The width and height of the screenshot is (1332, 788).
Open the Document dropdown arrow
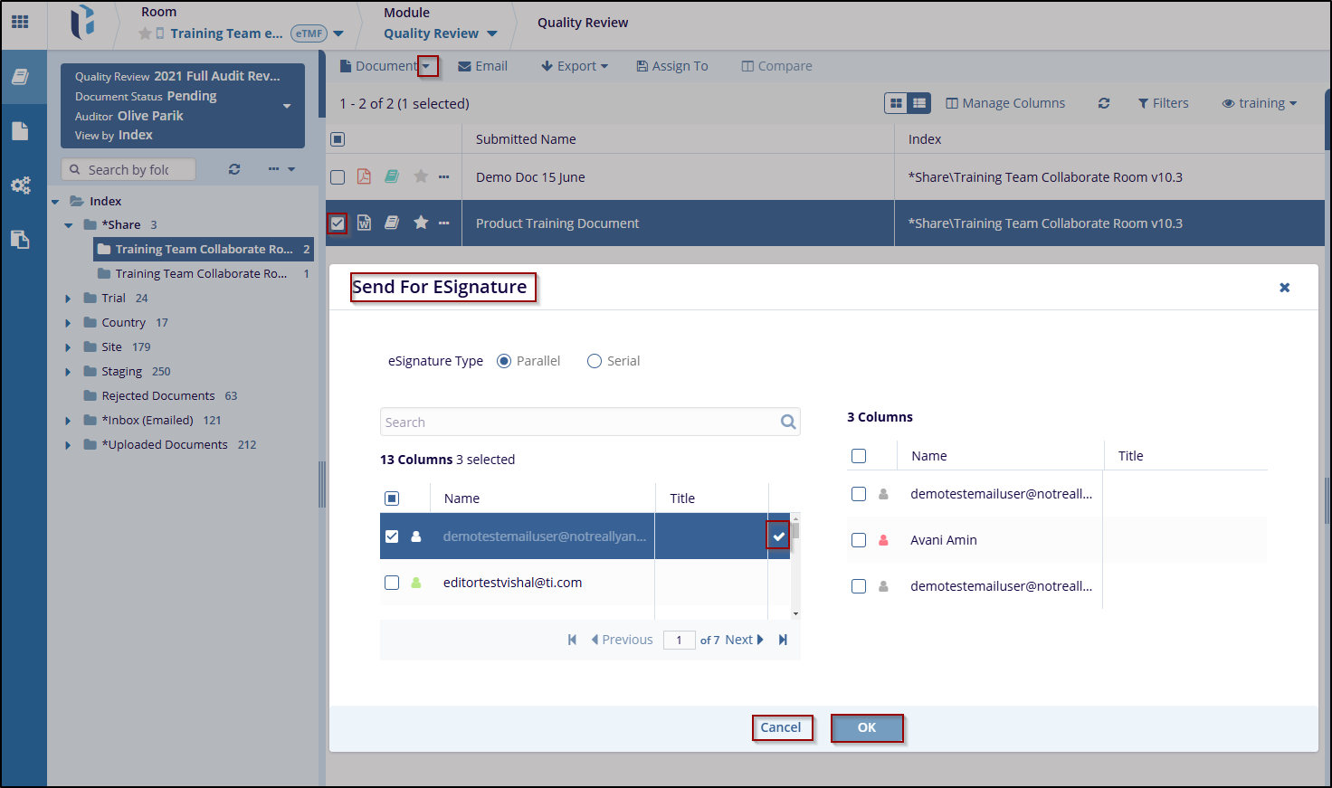pyautogui.click(x=427, y=66)
